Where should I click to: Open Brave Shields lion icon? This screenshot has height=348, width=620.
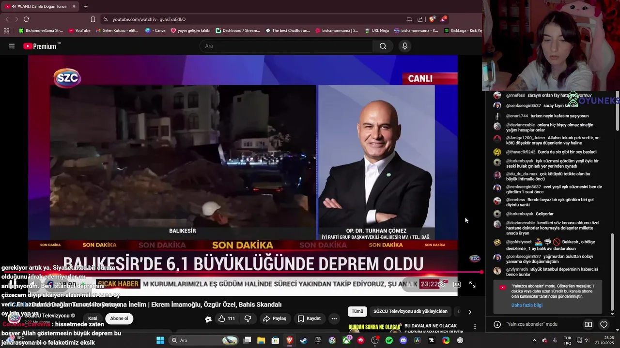(x=432, y=19)
